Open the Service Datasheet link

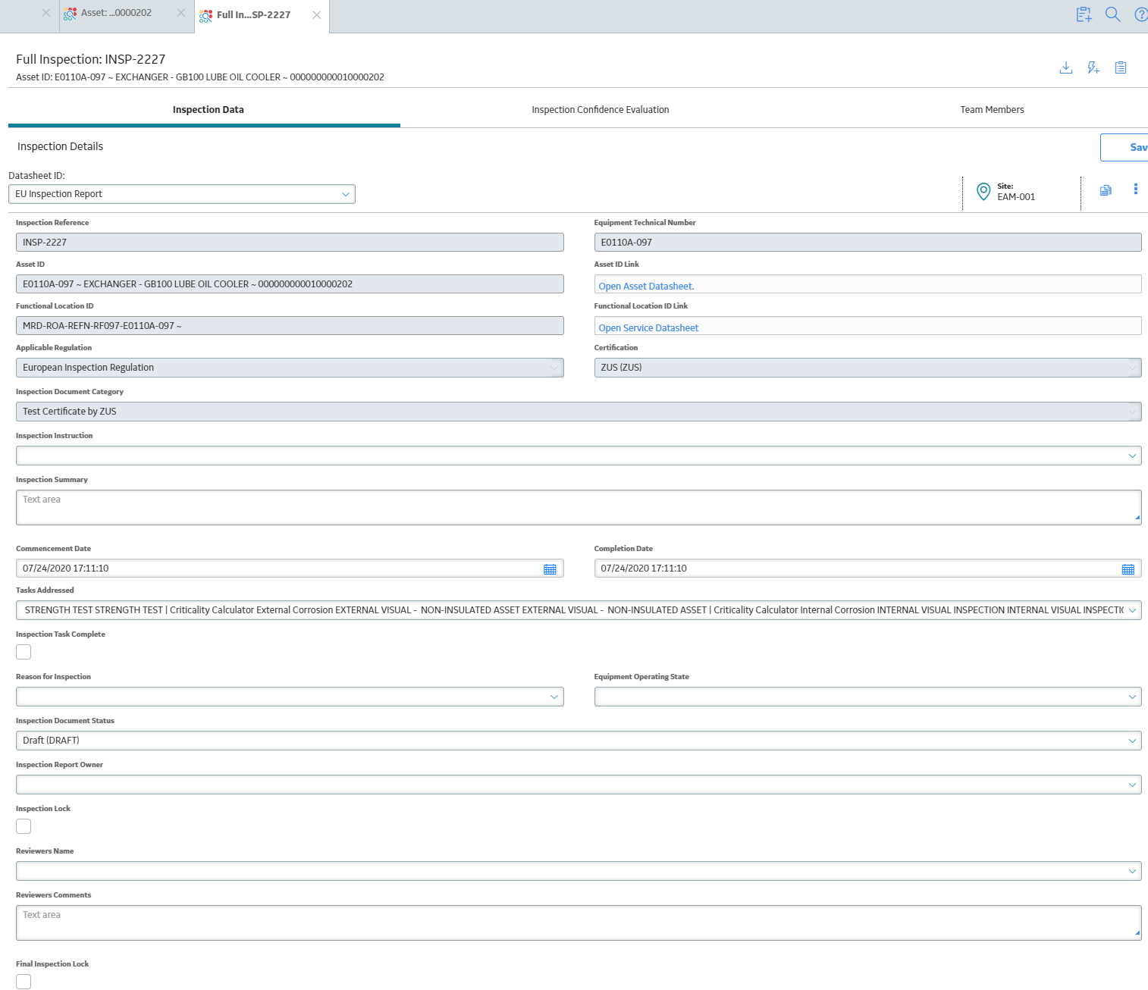coord(648,328)
